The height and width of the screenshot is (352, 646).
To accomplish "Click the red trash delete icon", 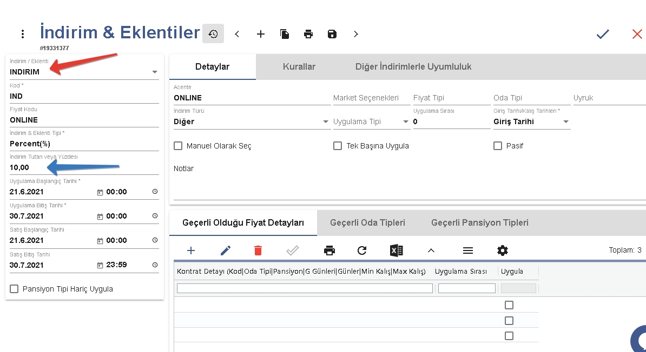I will (x=258, y=251).
